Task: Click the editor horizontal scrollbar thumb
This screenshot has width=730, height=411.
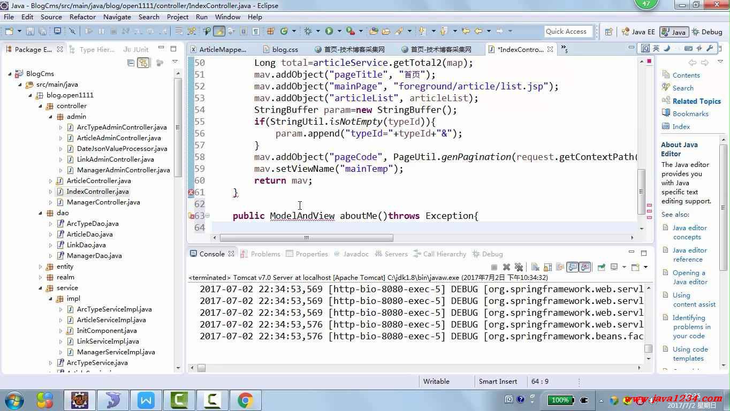Action: pyautogui.click(x=306, y=238)
